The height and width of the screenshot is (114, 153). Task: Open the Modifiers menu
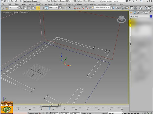click(40, 4)
